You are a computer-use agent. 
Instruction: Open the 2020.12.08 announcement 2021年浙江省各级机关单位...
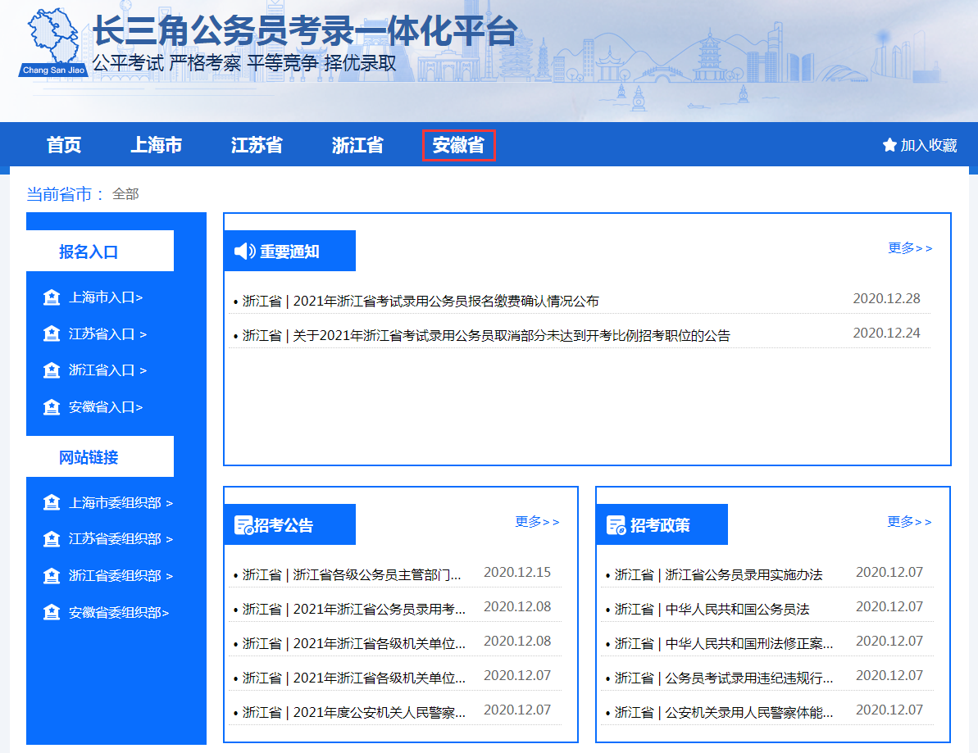click(353, 643)
